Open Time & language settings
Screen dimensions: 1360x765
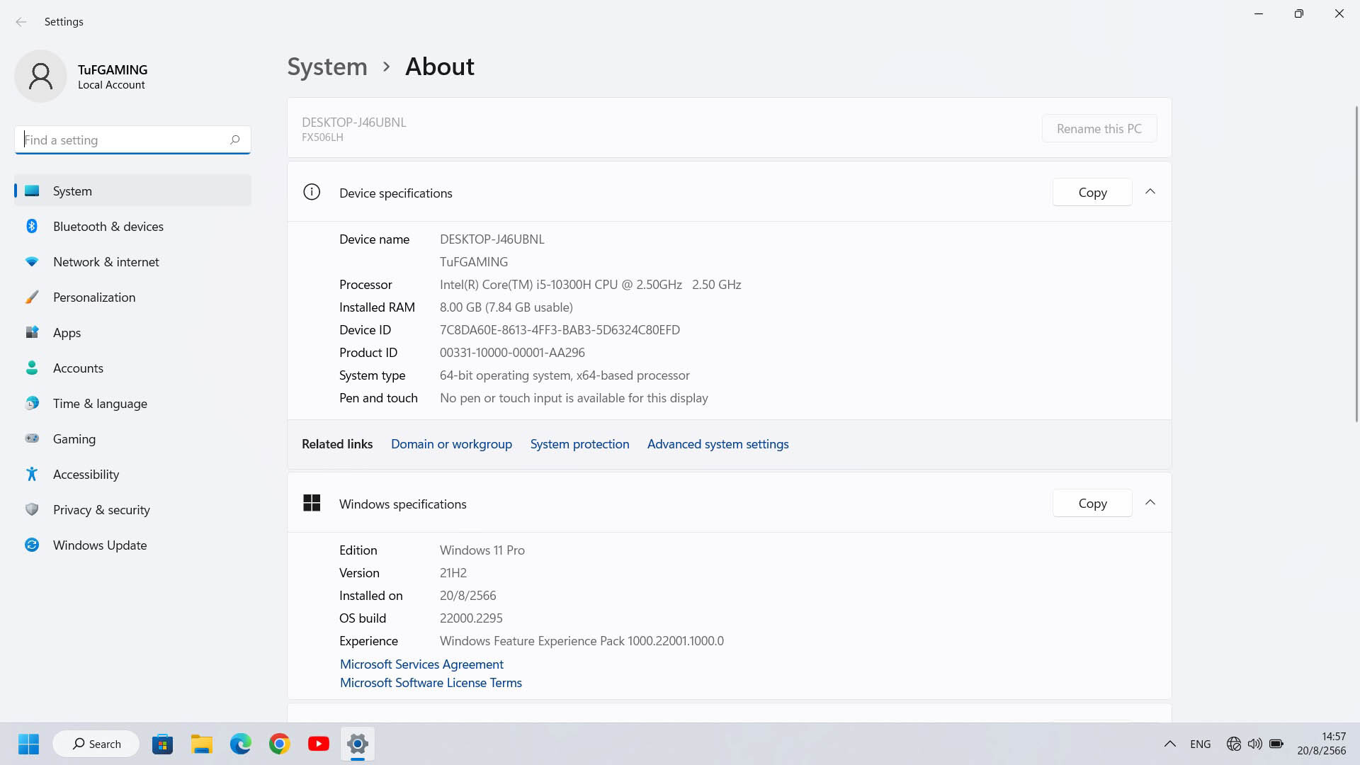tap(132, 404)
